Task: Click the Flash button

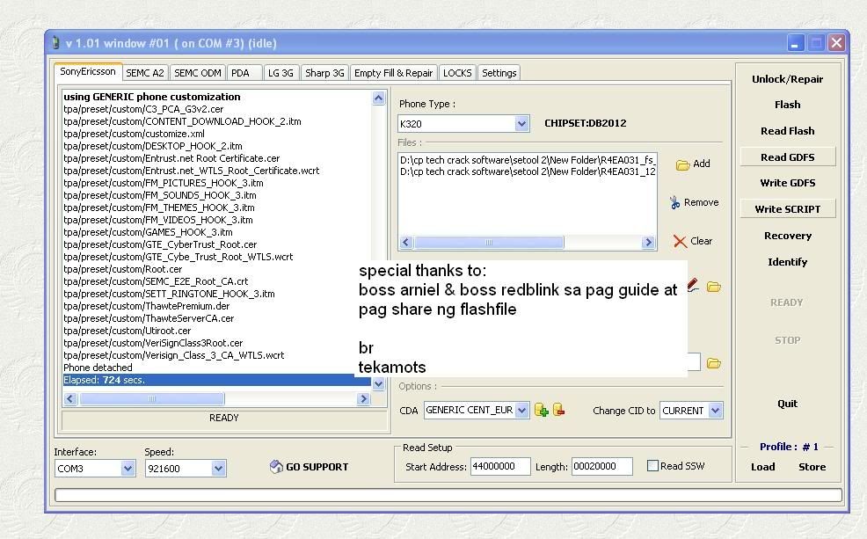Action: point(787,105)
